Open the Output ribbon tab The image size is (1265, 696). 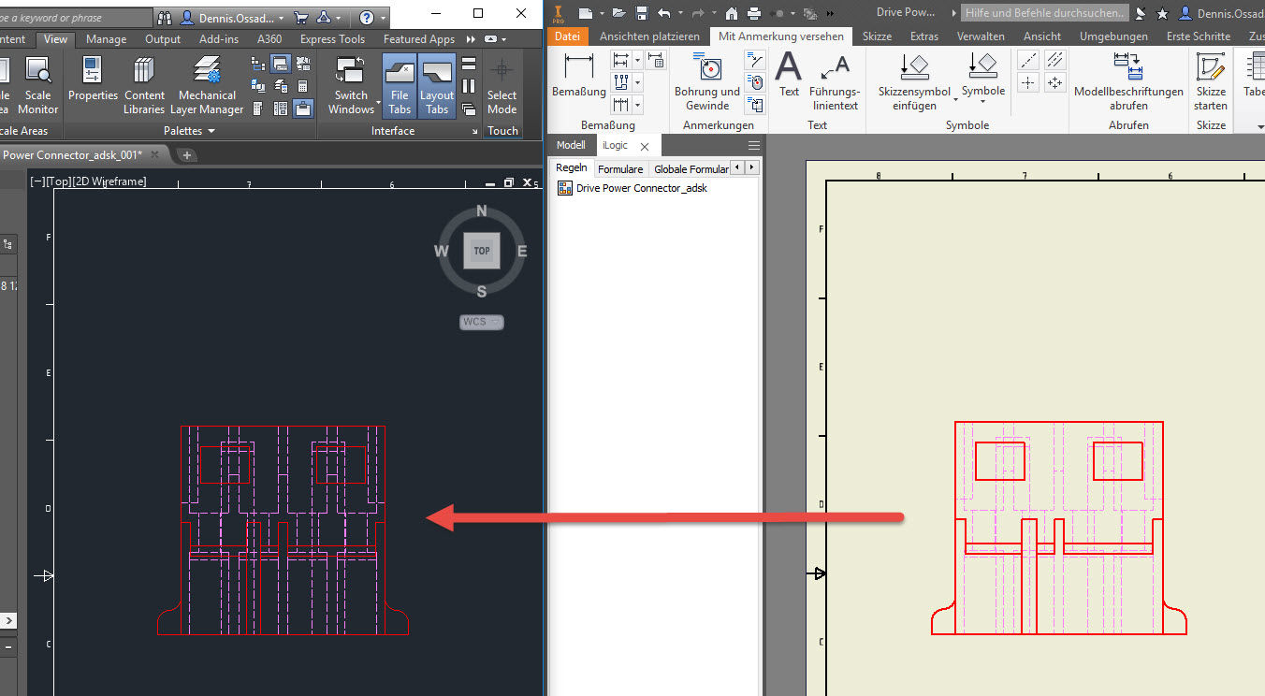tap(163, 39)
